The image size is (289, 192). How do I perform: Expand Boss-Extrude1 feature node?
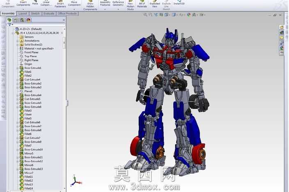[x=18, y=68]
